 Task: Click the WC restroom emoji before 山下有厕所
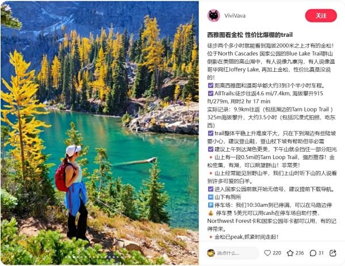210,197
